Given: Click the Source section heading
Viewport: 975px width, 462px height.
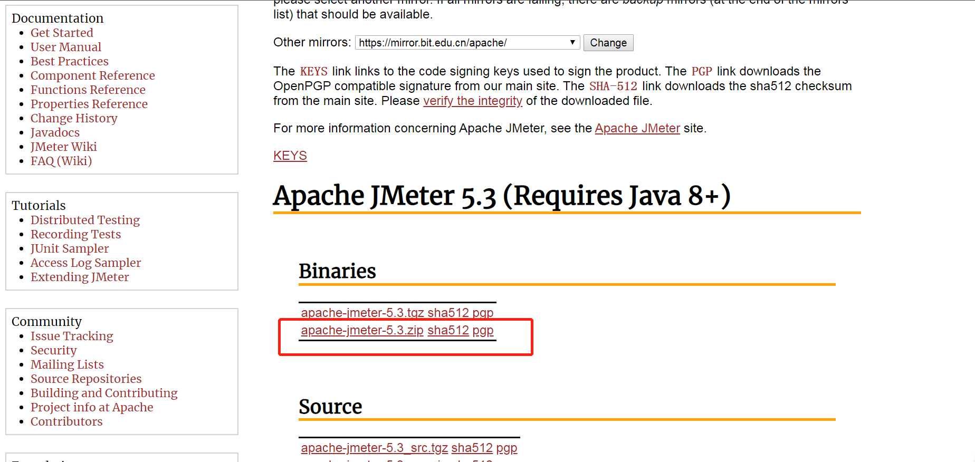Looking at the screenshot, I should click(x=330, y=407).
